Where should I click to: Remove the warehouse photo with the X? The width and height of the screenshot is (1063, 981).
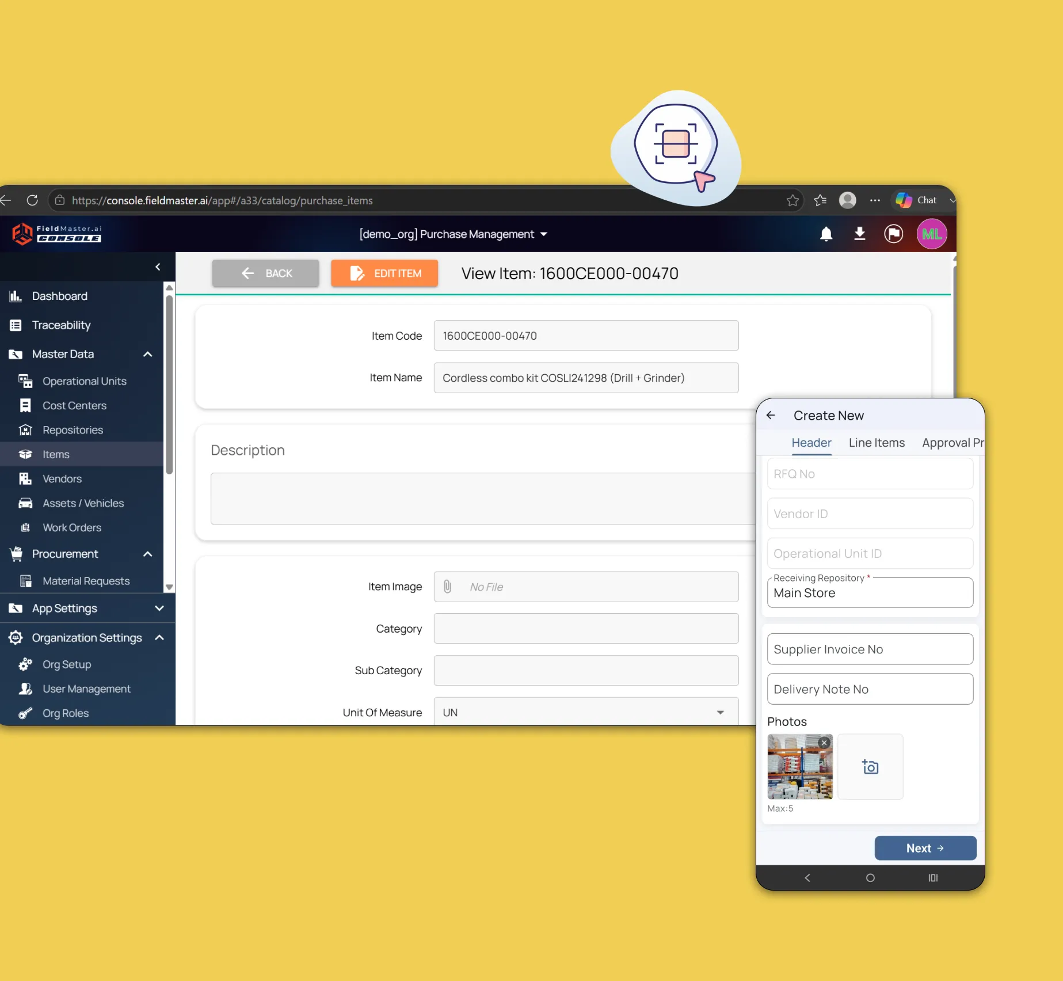(824, 743)
